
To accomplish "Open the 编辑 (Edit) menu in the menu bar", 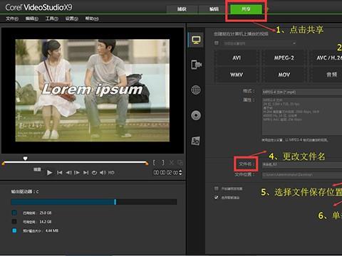I will [x=32, y=18].
